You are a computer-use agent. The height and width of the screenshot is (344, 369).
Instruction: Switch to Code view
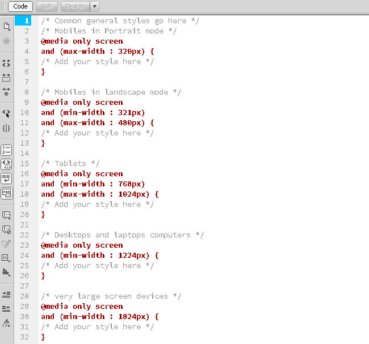coord(20,7)
